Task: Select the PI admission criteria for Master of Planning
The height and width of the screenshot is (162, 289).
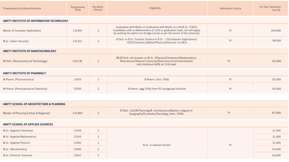Action: pyautogui.click(x=229, y=113)
